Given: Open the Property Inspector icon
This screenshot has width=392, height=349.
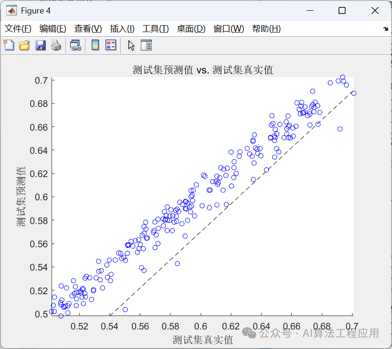Looking at the screenshot, I should point(146,45).
